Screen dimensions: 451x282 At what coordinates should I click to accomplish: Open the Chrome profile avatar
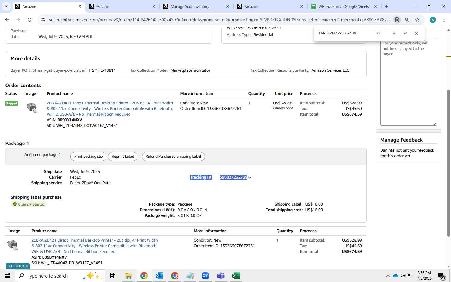pyautogui.click(x=433, y=20)
